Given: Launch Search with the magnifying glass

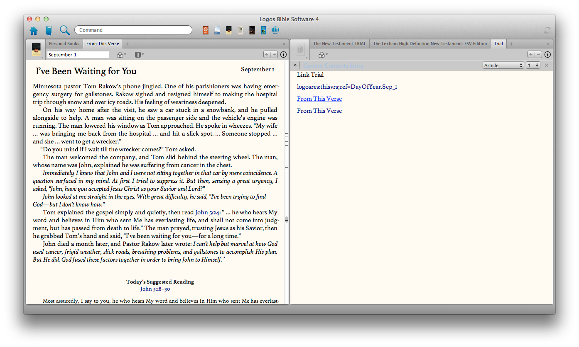Looking at the screenshot, I should click(x=64, y=30).
